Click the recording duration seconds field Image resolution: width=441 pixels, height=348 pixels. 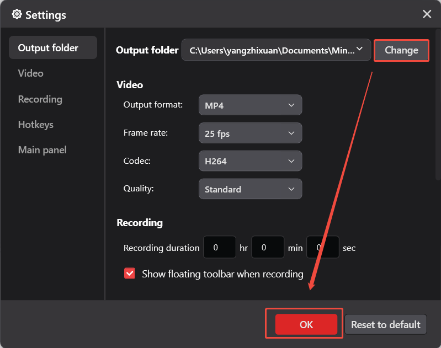[322, 248]
